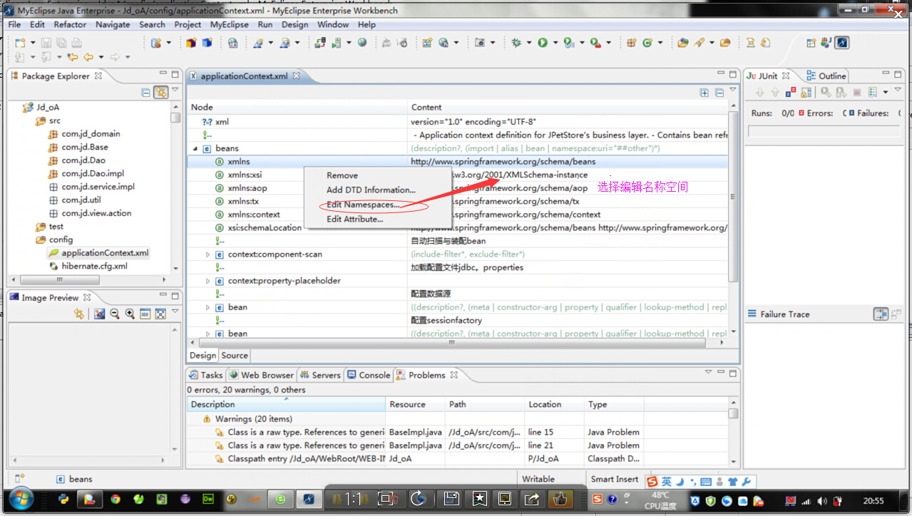Click the editor horizontal scrollbar
Screen dimensions: 912x516
point(451,342)
